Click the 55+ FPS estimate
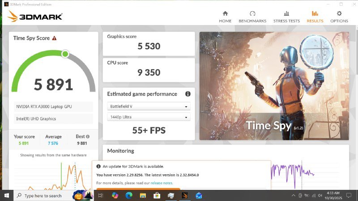The image size is (358, 201). tap(149, 130)
